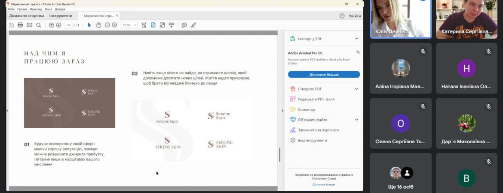Activate the Hand pan tool
This screenshot has height=193, width=503.
(x=98, y=25)
